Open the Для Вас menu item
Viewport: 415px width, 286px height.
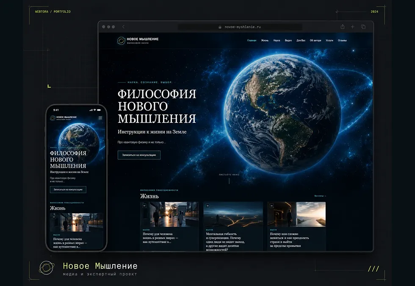(x=301, y=41)
